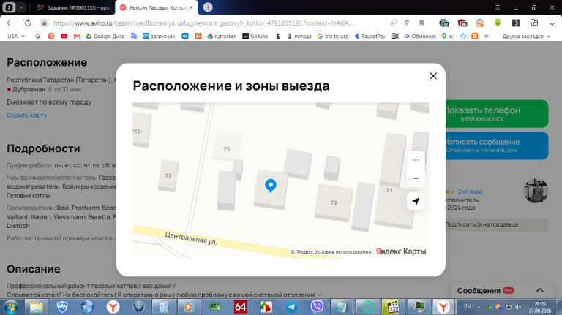562x315 pixels.
Task: Open UAKino bookmark
Action: 255,36
